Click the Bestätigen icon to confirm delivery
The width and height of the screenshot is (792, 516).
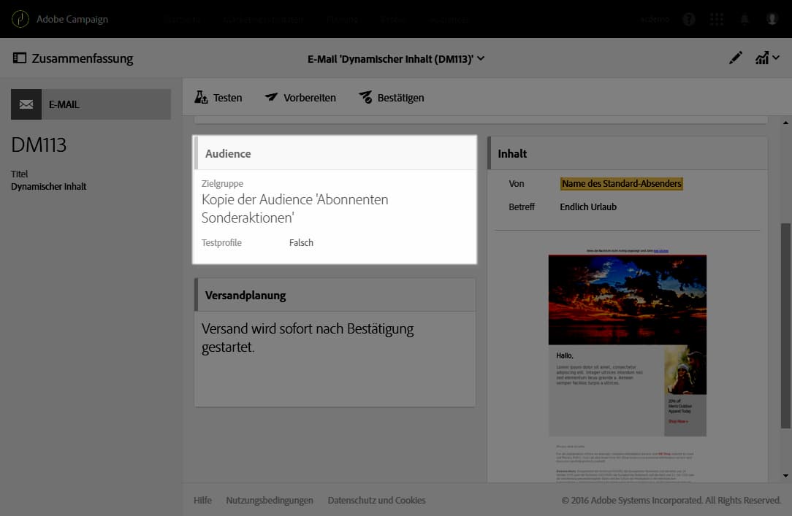365,96
